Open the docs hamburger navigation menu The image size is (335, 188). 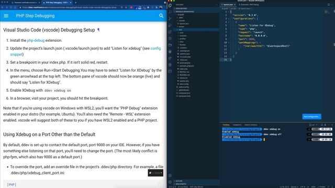(x=6, y=16)
